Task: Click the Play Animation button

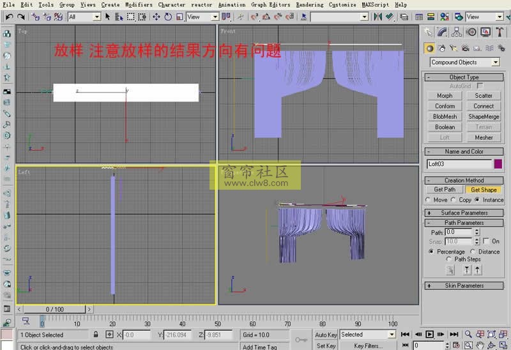Action: [x=429, y=335]
